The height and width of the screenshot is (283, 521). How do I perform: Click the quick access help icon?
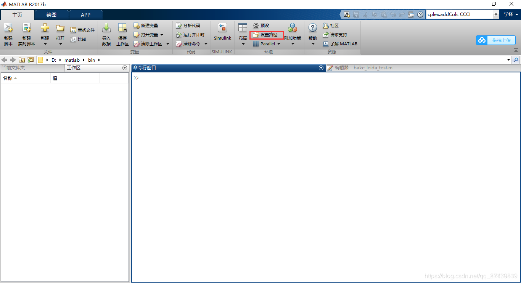(420, 14)
